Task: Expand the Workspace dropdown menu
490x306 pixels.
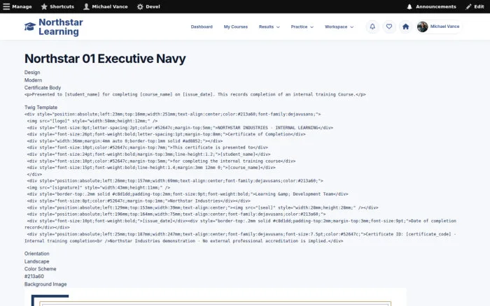Action: 339,27
